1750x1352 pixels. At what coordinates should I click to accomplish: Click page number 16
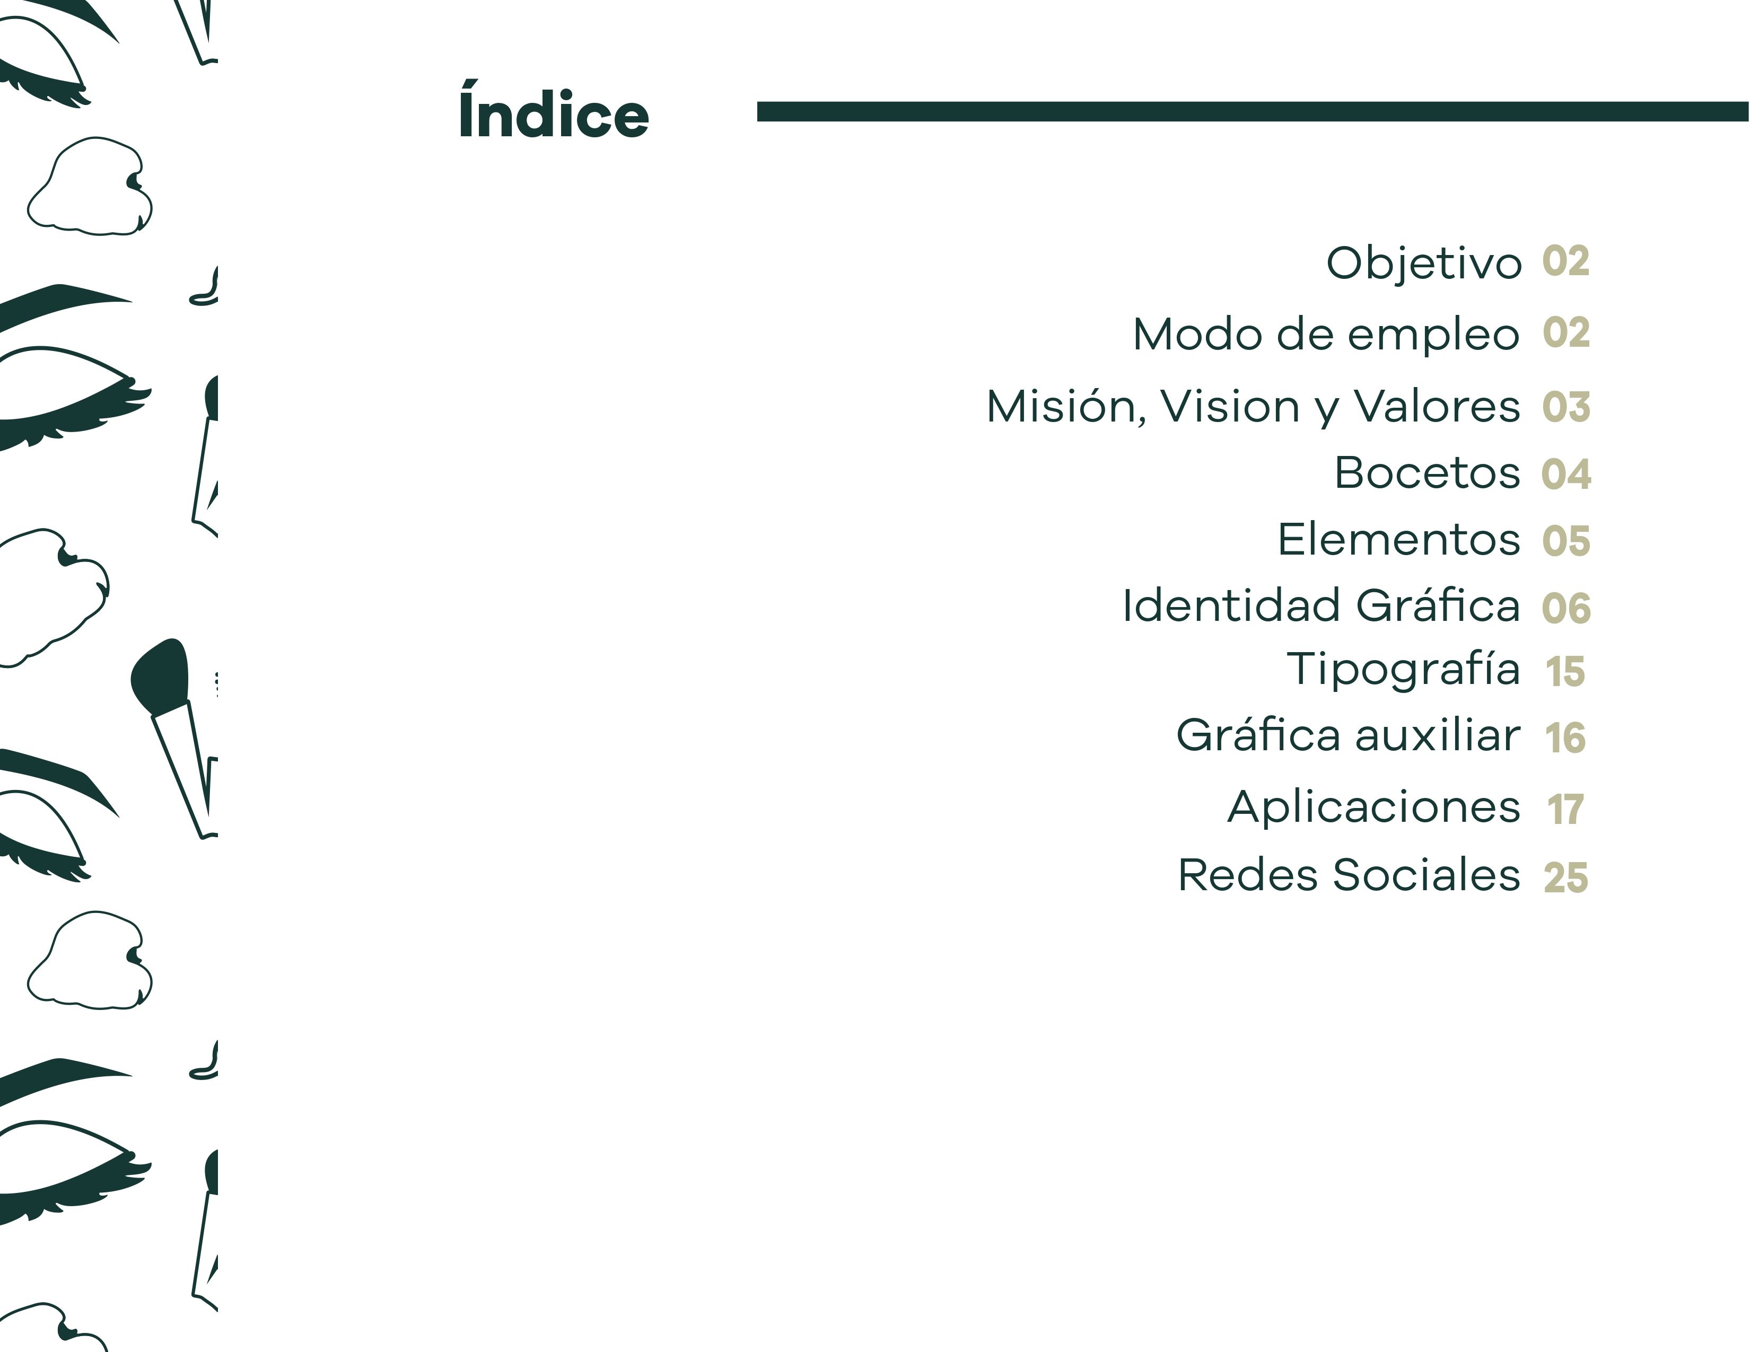click(1565, 738)
